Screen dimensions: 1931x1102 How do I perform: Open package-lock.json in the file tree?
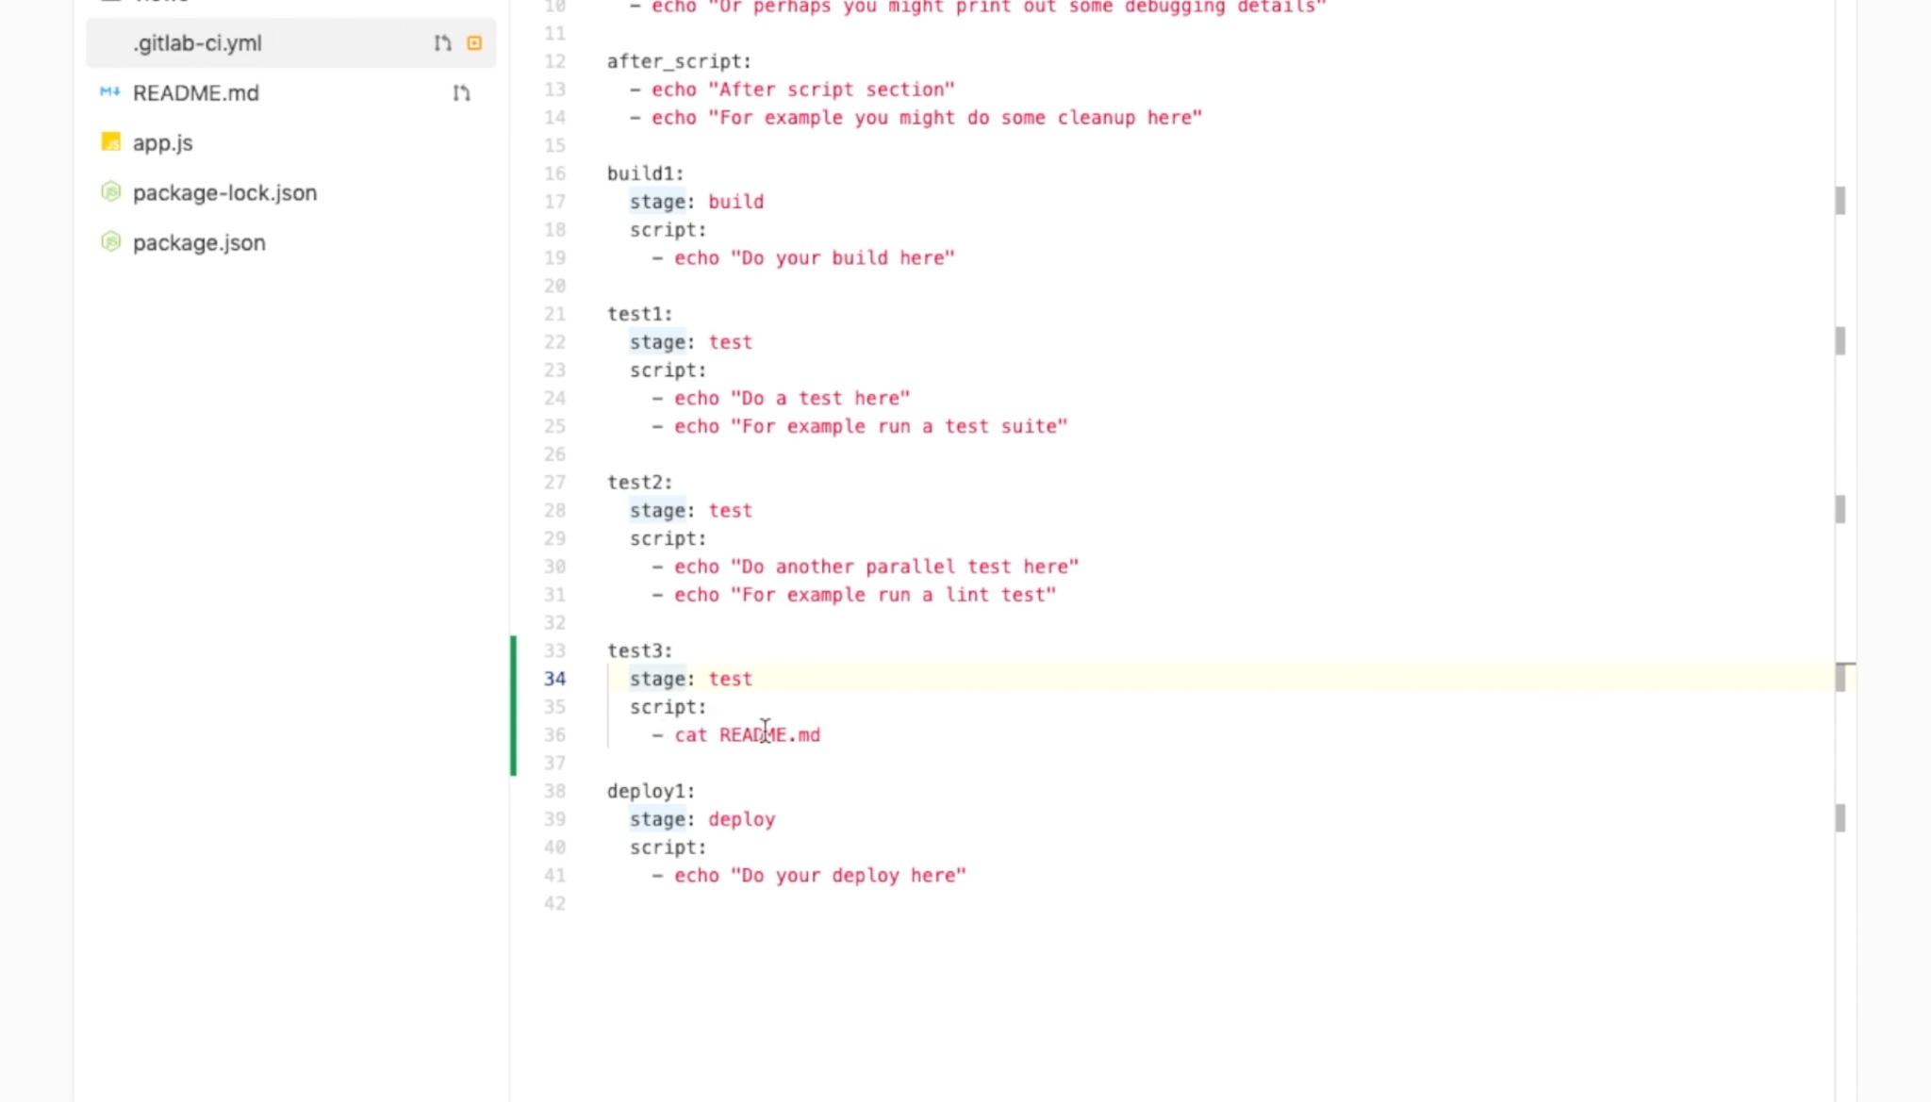224,193
